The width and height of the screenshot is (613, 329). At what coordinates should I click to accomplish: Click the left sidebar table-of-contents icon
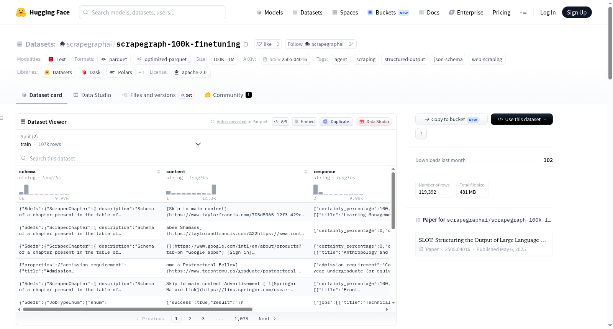pos(2,118)
